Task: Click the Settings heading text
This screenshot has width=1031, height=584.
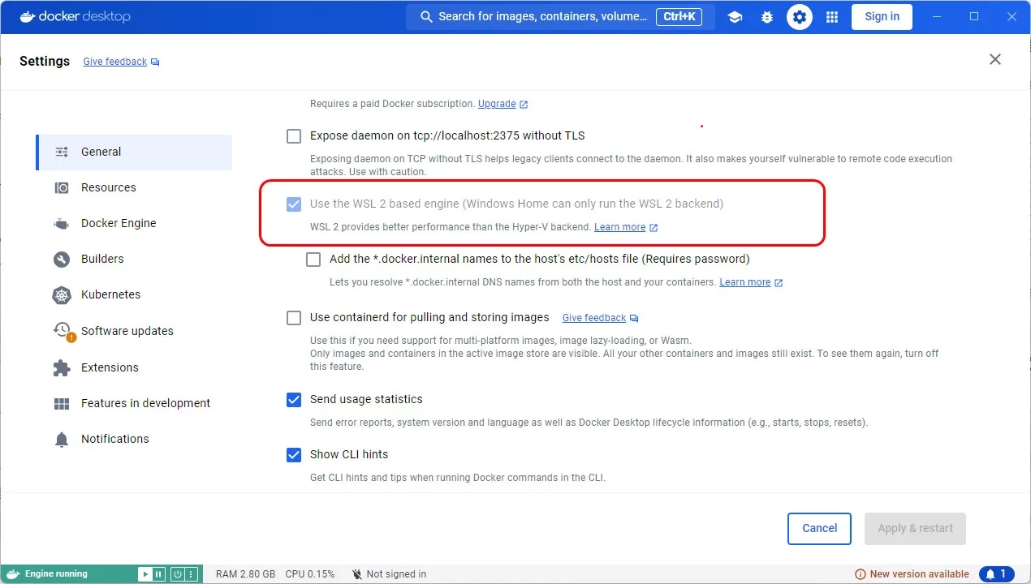Action: click(x=45, y=61)
